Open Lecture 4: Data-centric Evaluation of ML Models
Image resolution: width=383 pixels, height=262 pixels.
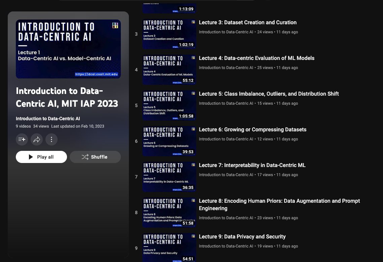256,58
